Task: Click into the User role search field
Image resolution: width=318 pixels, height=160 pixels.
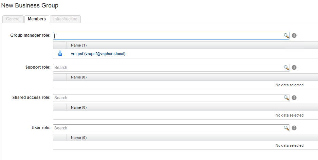Action: 168,128
